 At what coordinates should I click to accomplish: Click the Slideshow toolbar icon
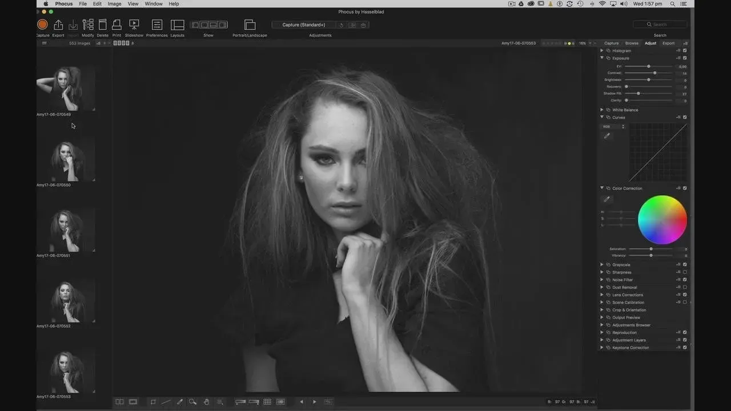tap(134, 25)
